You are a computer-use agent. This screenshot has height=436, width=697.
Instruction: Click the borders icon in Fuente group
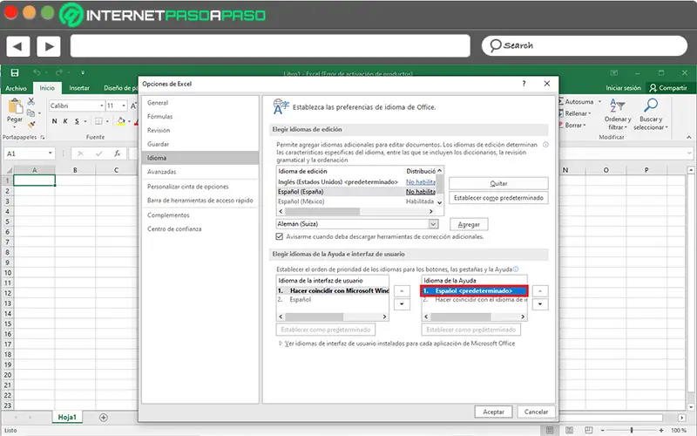(x=98, y=121)
